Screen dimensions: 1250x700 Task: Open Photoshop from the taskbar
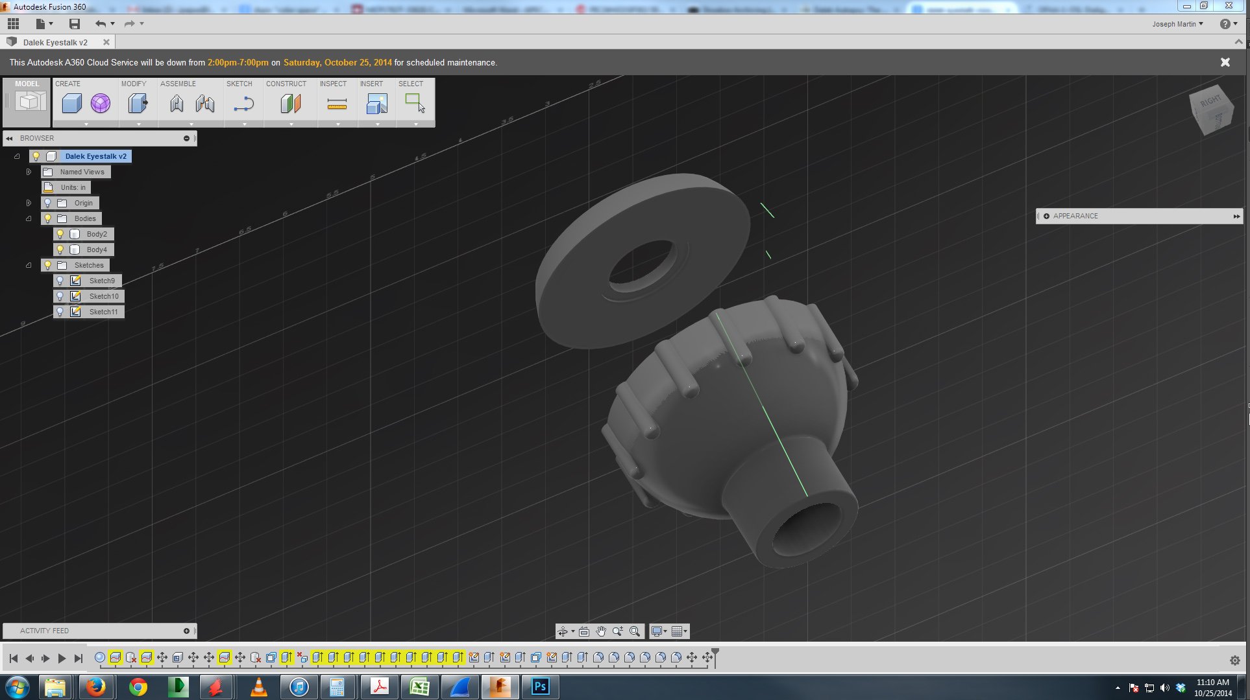(x=540, y=687)
